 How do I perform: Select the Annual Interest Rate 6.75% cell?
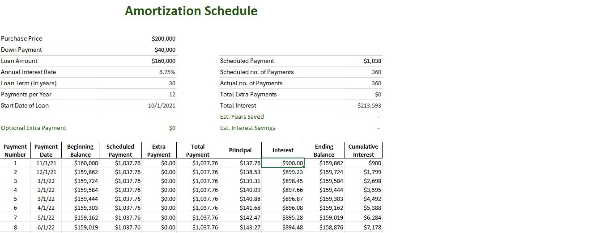(x=167, y=72)
